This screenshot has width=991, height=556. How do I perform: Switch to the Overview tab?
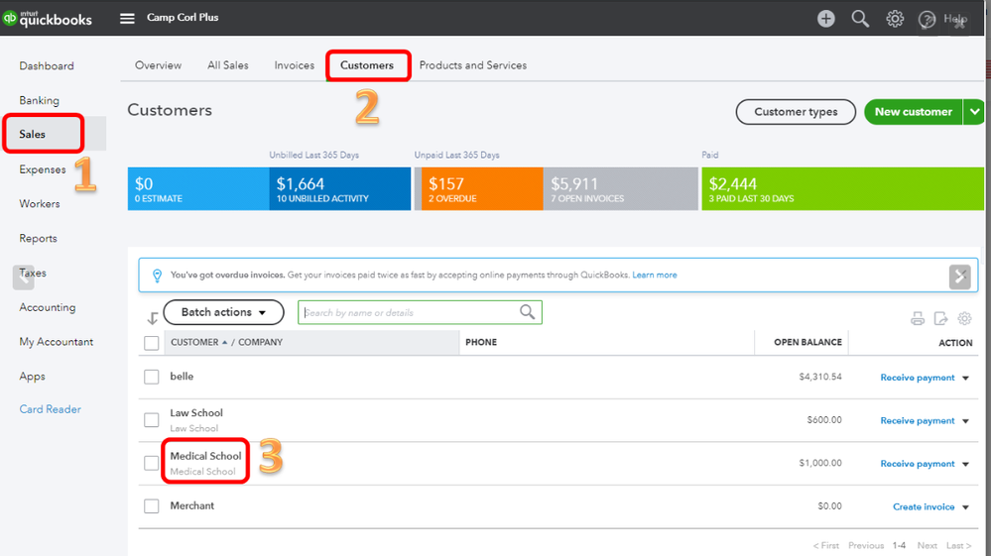(x=158, y=65)
